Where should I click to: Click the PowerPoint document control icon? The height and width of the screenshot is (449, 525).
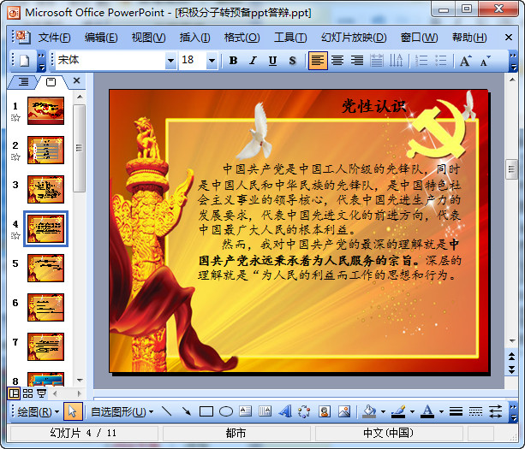click(23, 37)
